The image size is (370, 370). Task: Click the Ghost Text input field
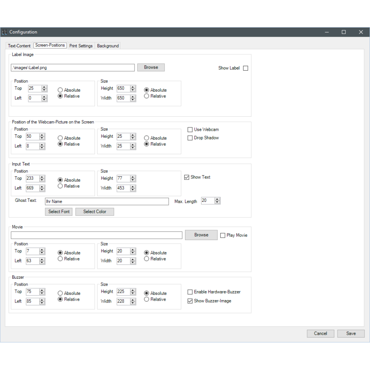(x=106, y=201)
